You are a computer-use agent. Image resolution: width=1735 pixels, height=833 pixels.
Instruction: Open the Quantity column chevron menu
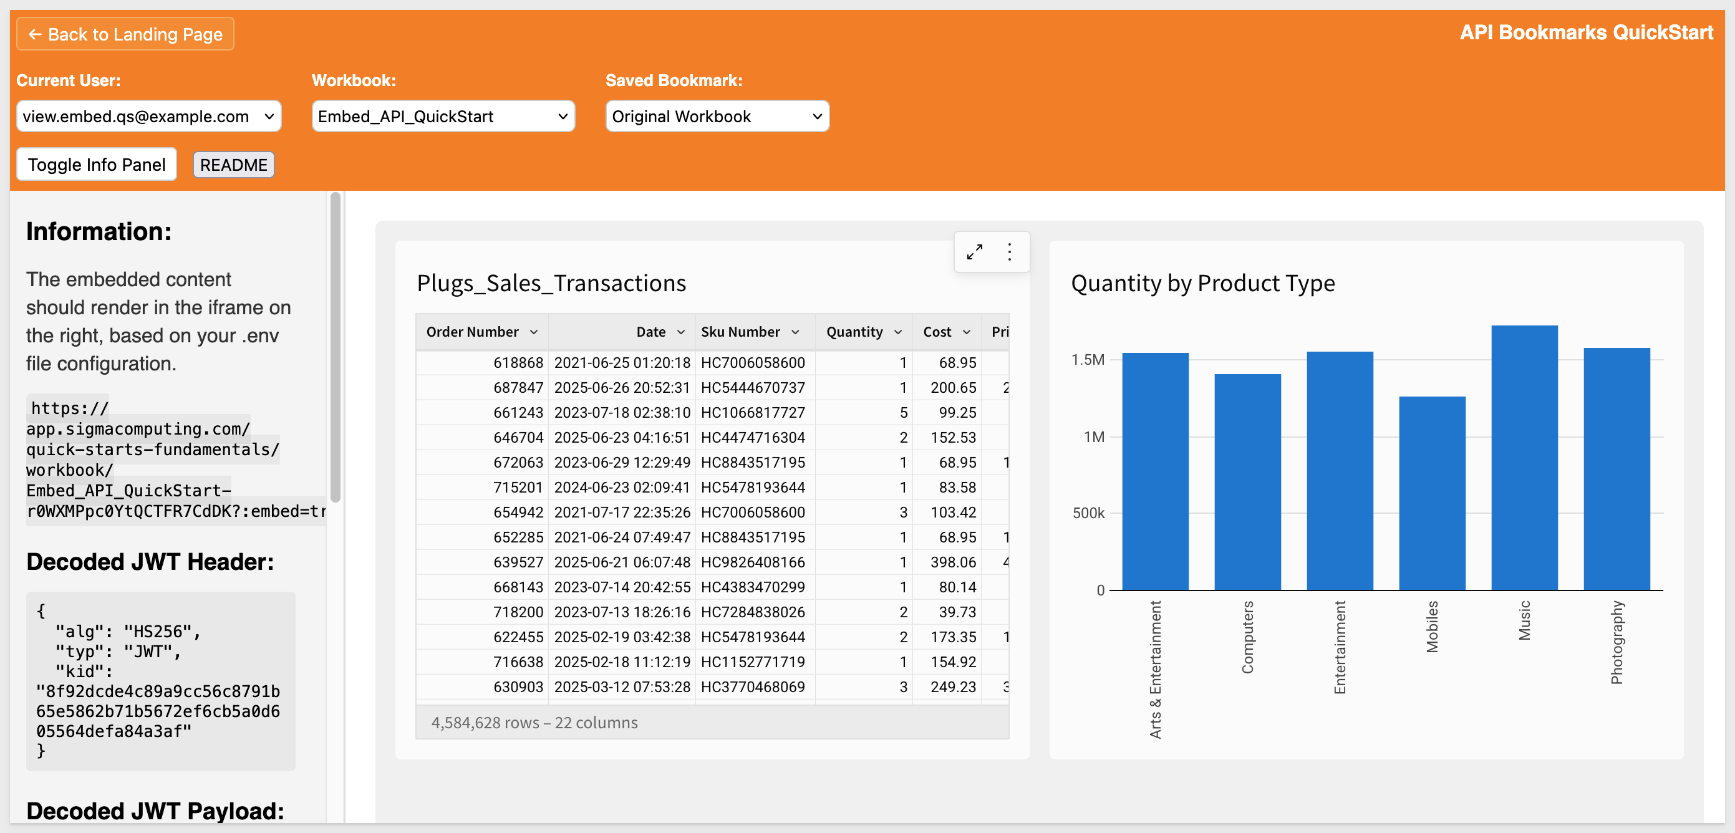point(898,332)
